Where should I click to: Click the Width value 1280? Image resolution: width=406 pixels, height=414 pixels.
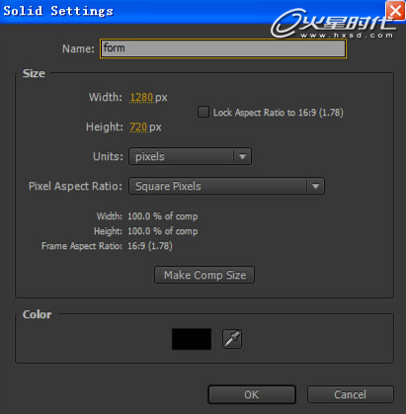141,98
